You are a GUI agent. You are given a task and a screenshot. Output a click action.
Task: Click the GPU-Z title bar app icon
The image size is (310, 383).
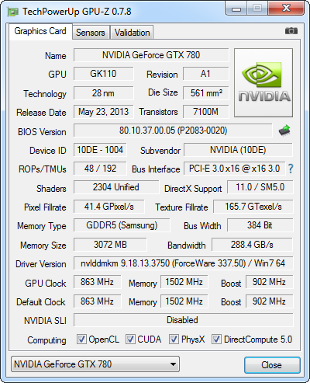(13, 12)
